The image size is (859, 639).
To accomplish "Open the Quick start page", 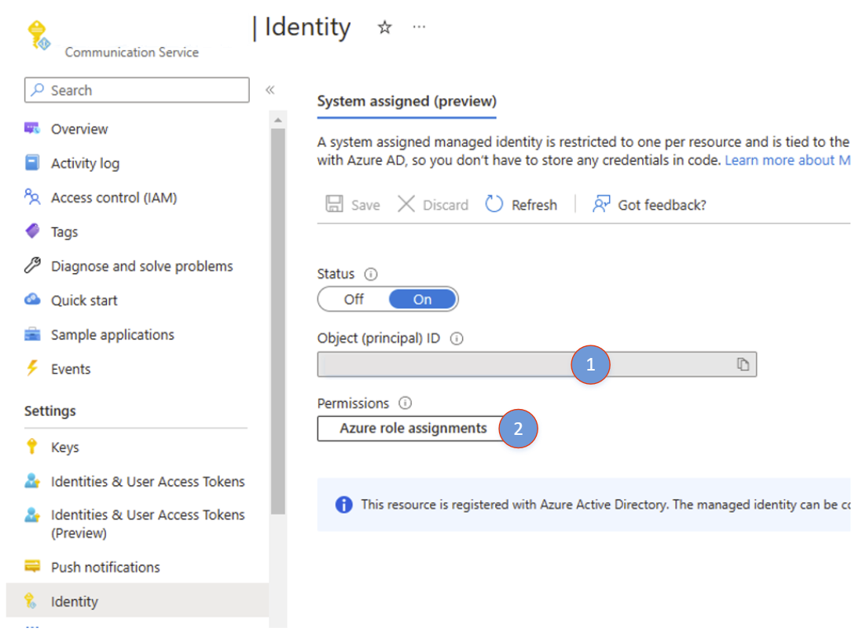I will pyautogui.click(x=84, y=301).
